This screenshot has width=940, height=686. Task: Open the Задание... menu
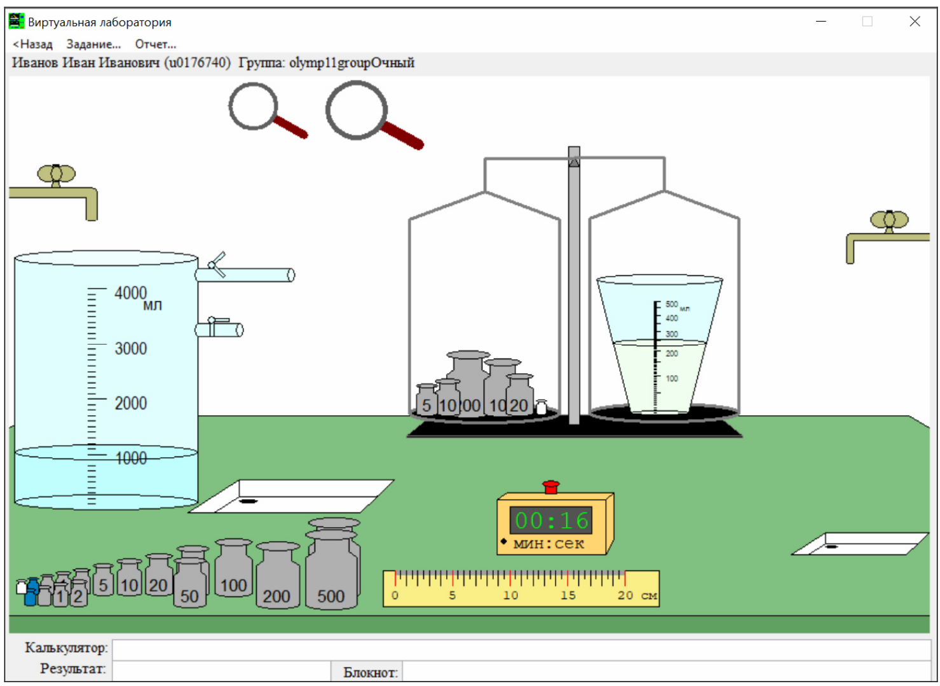click(93, 44)
